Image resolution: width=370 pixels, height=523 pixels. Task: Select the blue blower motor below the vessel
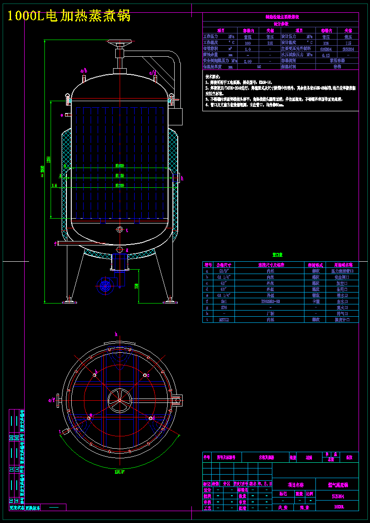105,286
